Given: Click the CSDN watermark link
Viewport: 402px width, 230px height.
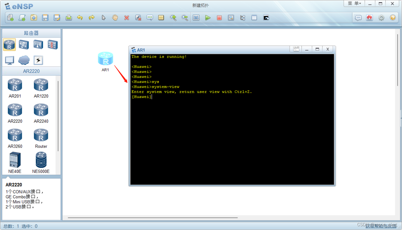Looking at the screenshot, I should [377, 225].
